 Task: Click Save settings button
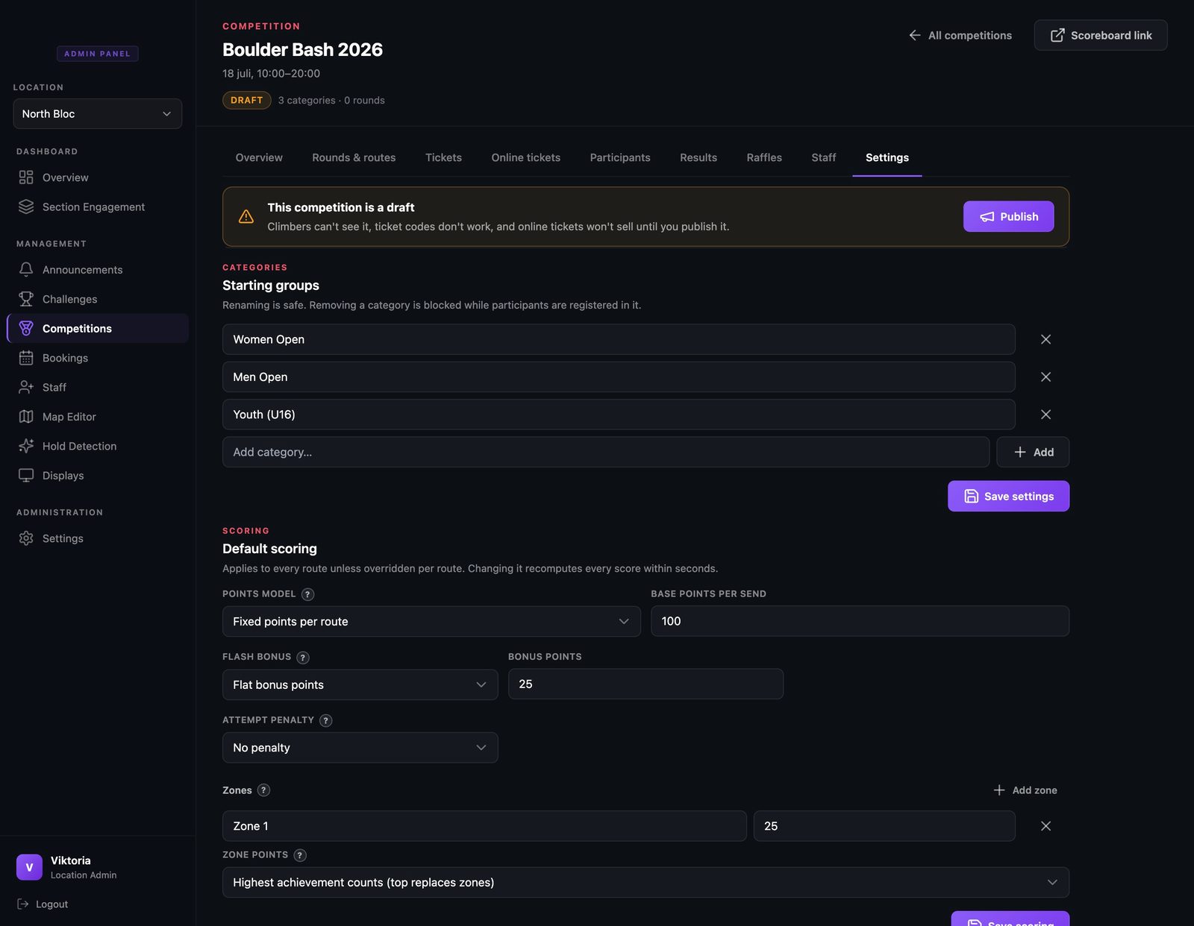(1008, 496)
